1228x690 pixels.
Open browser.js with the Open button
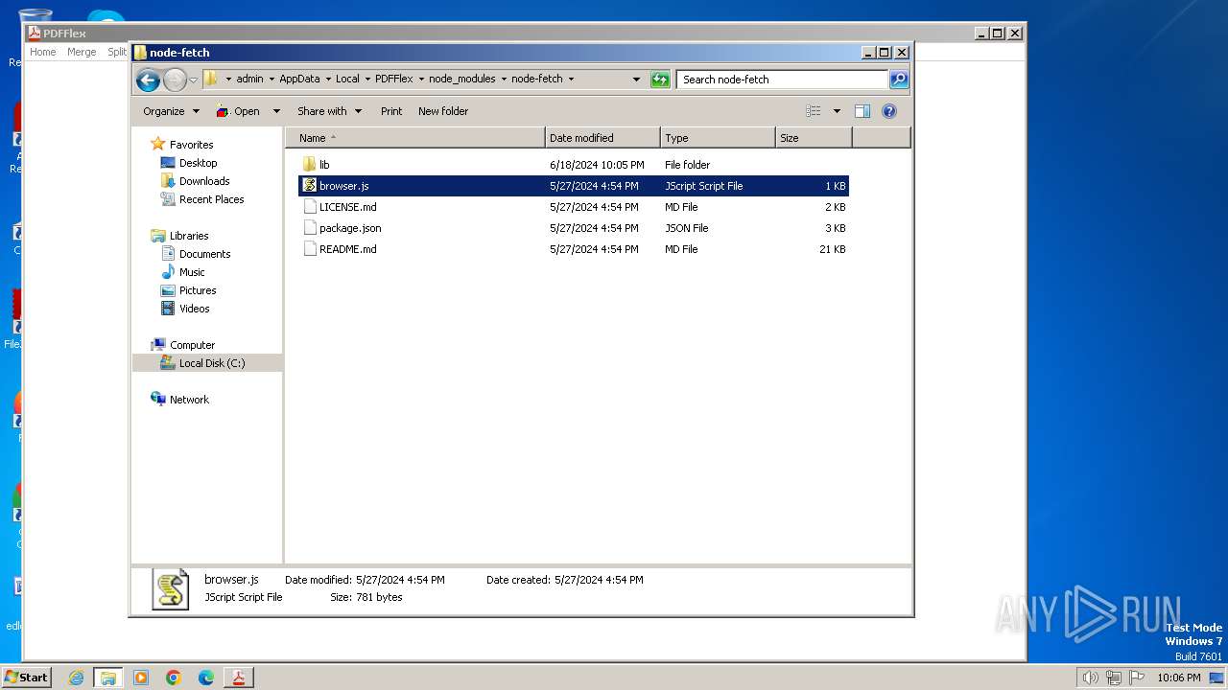[238, 111]
